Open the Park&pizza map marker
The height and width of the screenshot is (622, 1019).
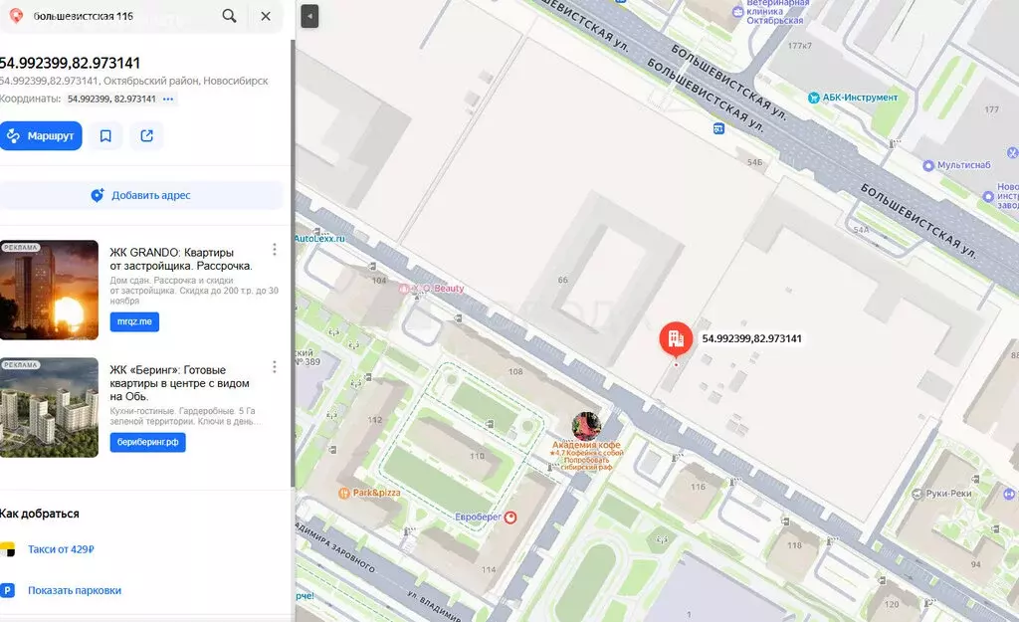click(345, 492)
